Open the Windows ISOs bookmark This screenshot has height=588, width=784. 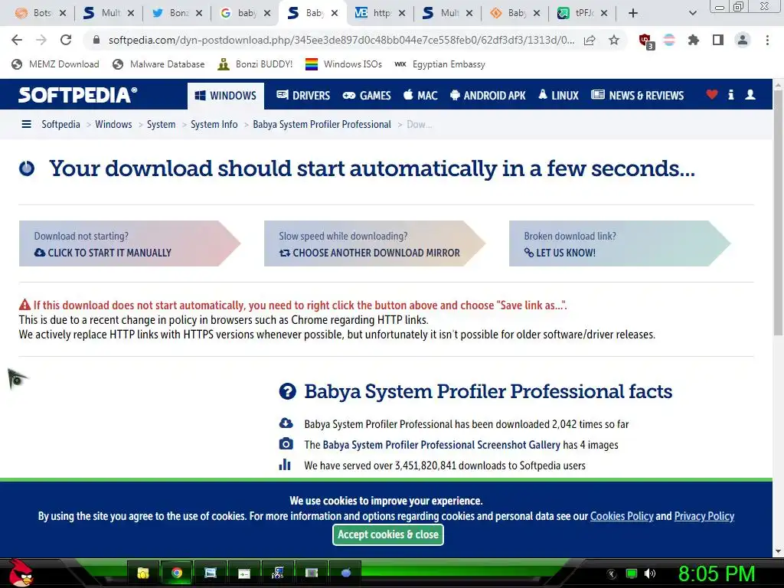pos(343,64)
